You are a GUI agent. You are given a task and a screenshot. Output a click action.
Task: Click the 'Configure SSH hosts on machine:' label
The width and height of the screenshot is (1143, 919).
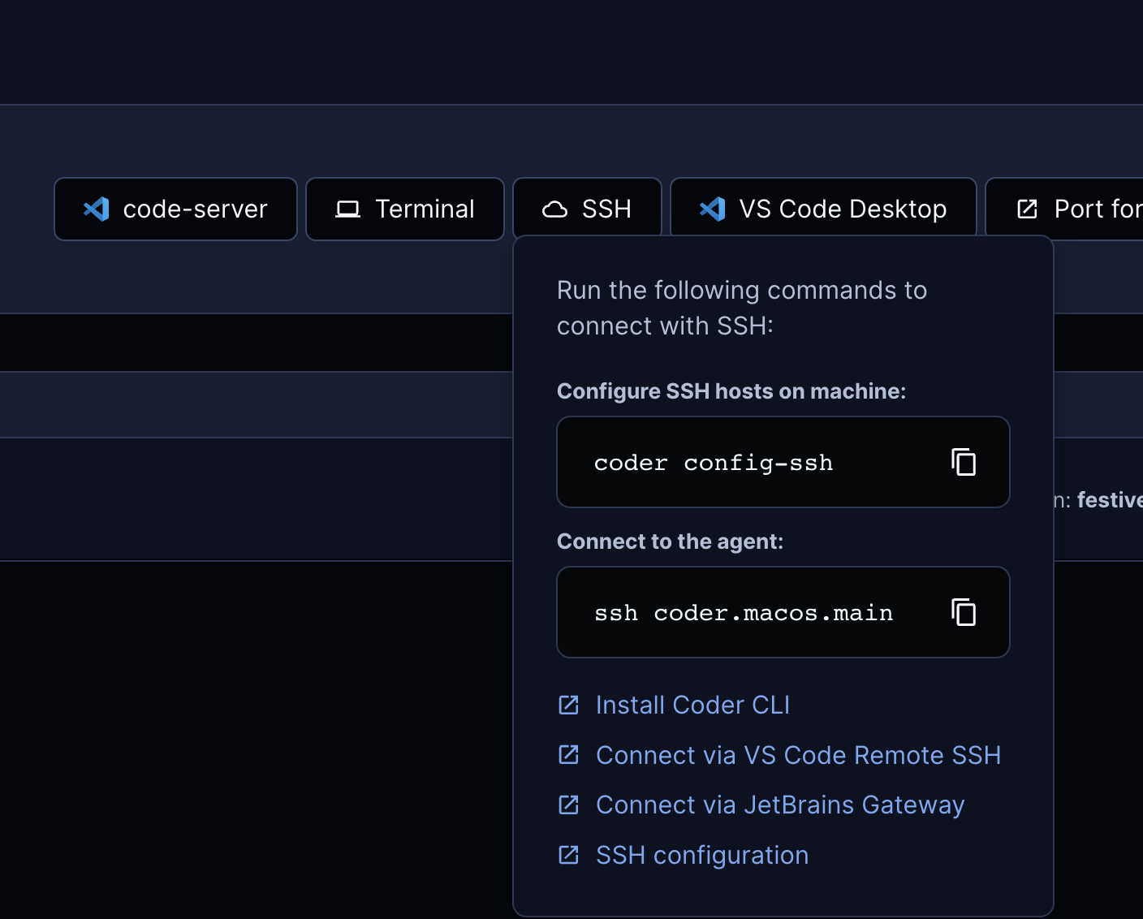[x=731, y=391]
